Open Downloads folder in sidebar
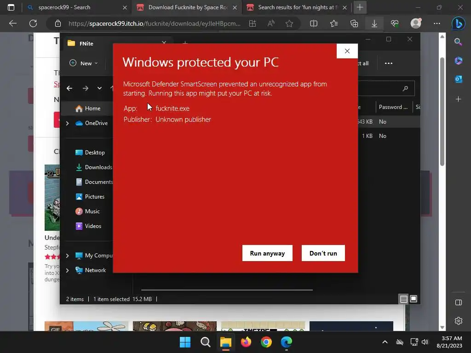 tap(94, 167)
